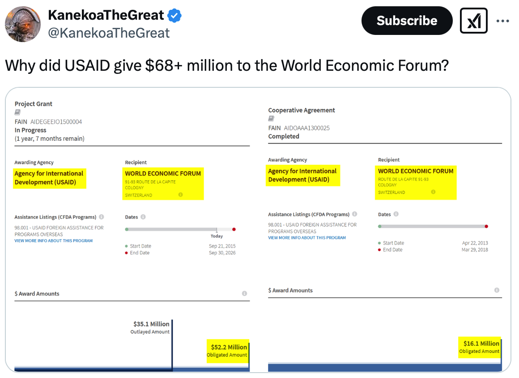Viewport: 519px width, 378px height.
Task: Click the red end-date dot on left timeline
Action: 234,229
